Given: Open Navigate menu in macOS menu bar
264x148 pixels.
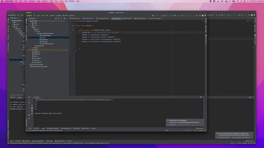Looking at the screenshot, I should click(32, 1).
